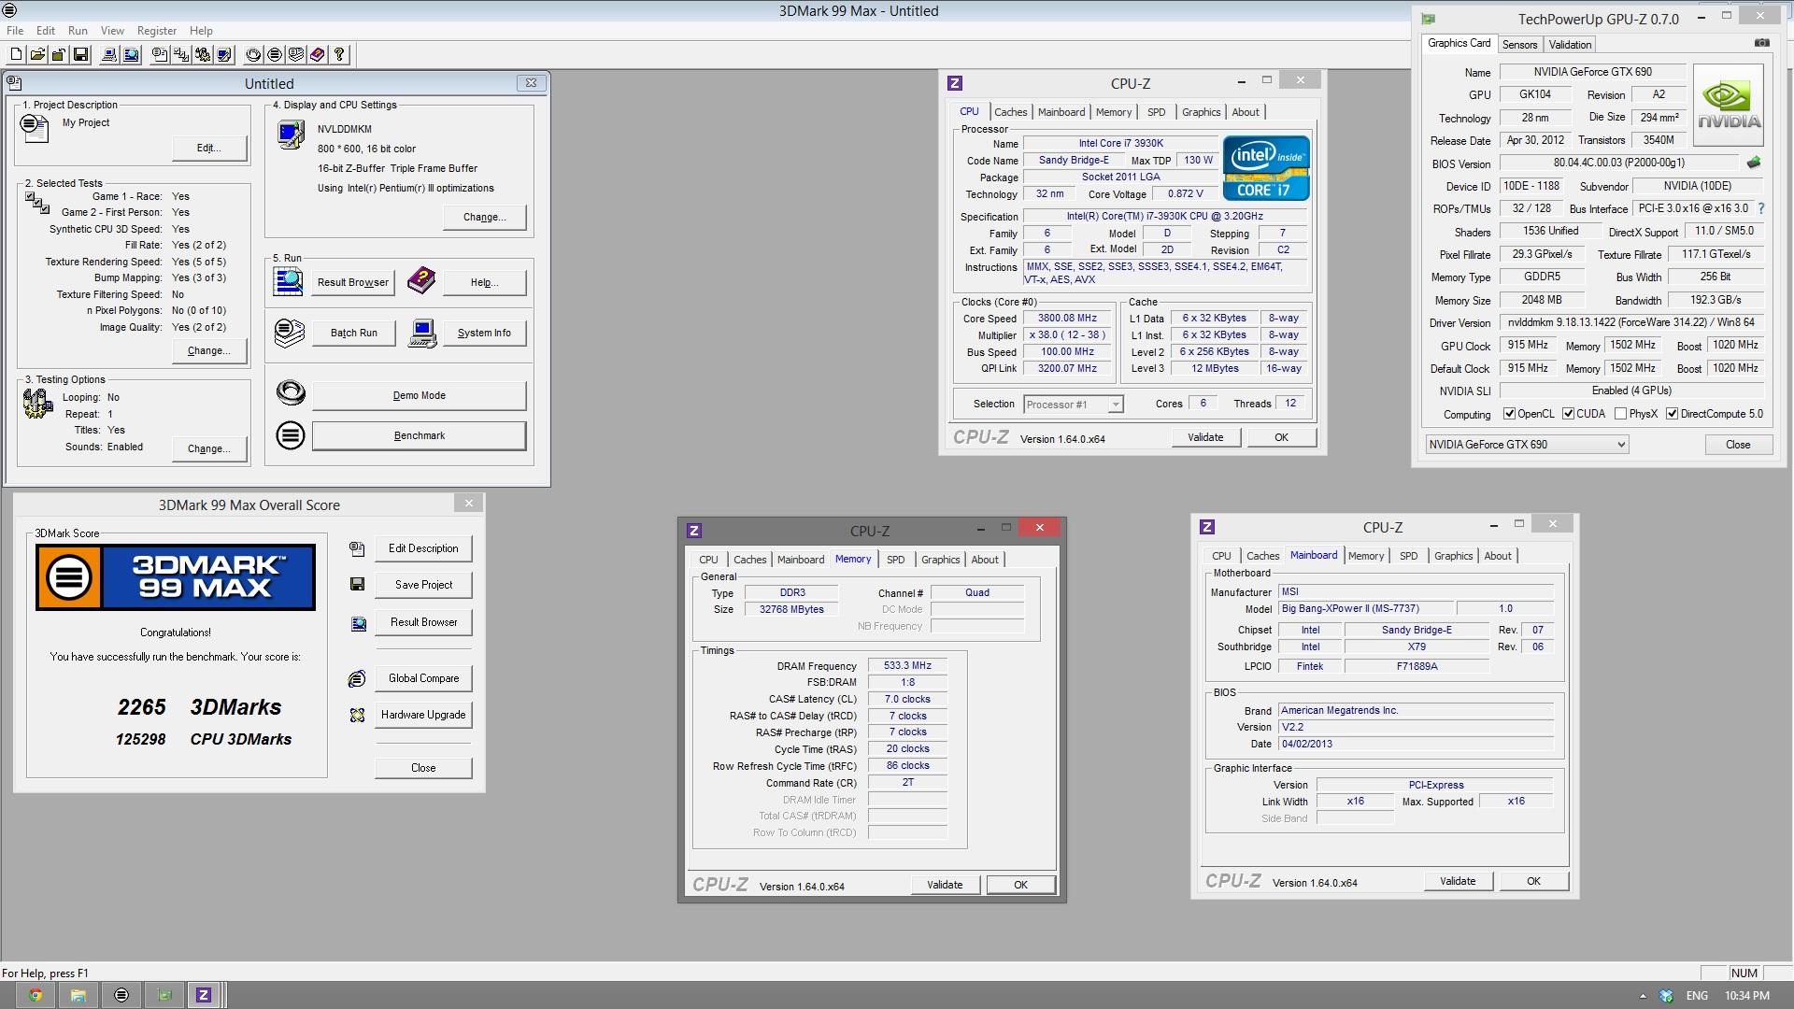Click the ENG language indicator in system tray
The image size is (1794, 1009).
[1697, 996]
